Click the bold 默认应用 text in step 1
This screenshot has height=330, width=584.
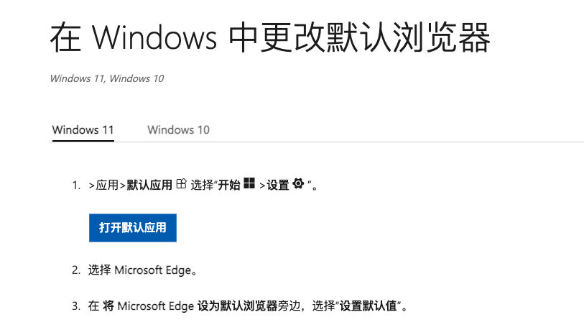pos(149,185)
